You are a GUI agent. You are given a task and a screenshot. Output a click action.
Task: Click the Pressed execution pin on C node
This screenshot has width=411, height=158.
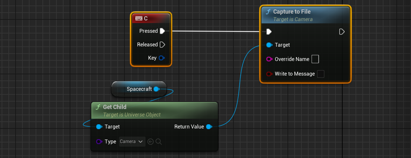coord(162,31)
